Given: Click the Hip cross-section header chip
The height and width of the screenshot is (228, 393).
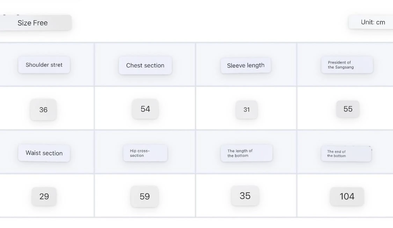Looking at the screenshot, I should coord(145,153).
